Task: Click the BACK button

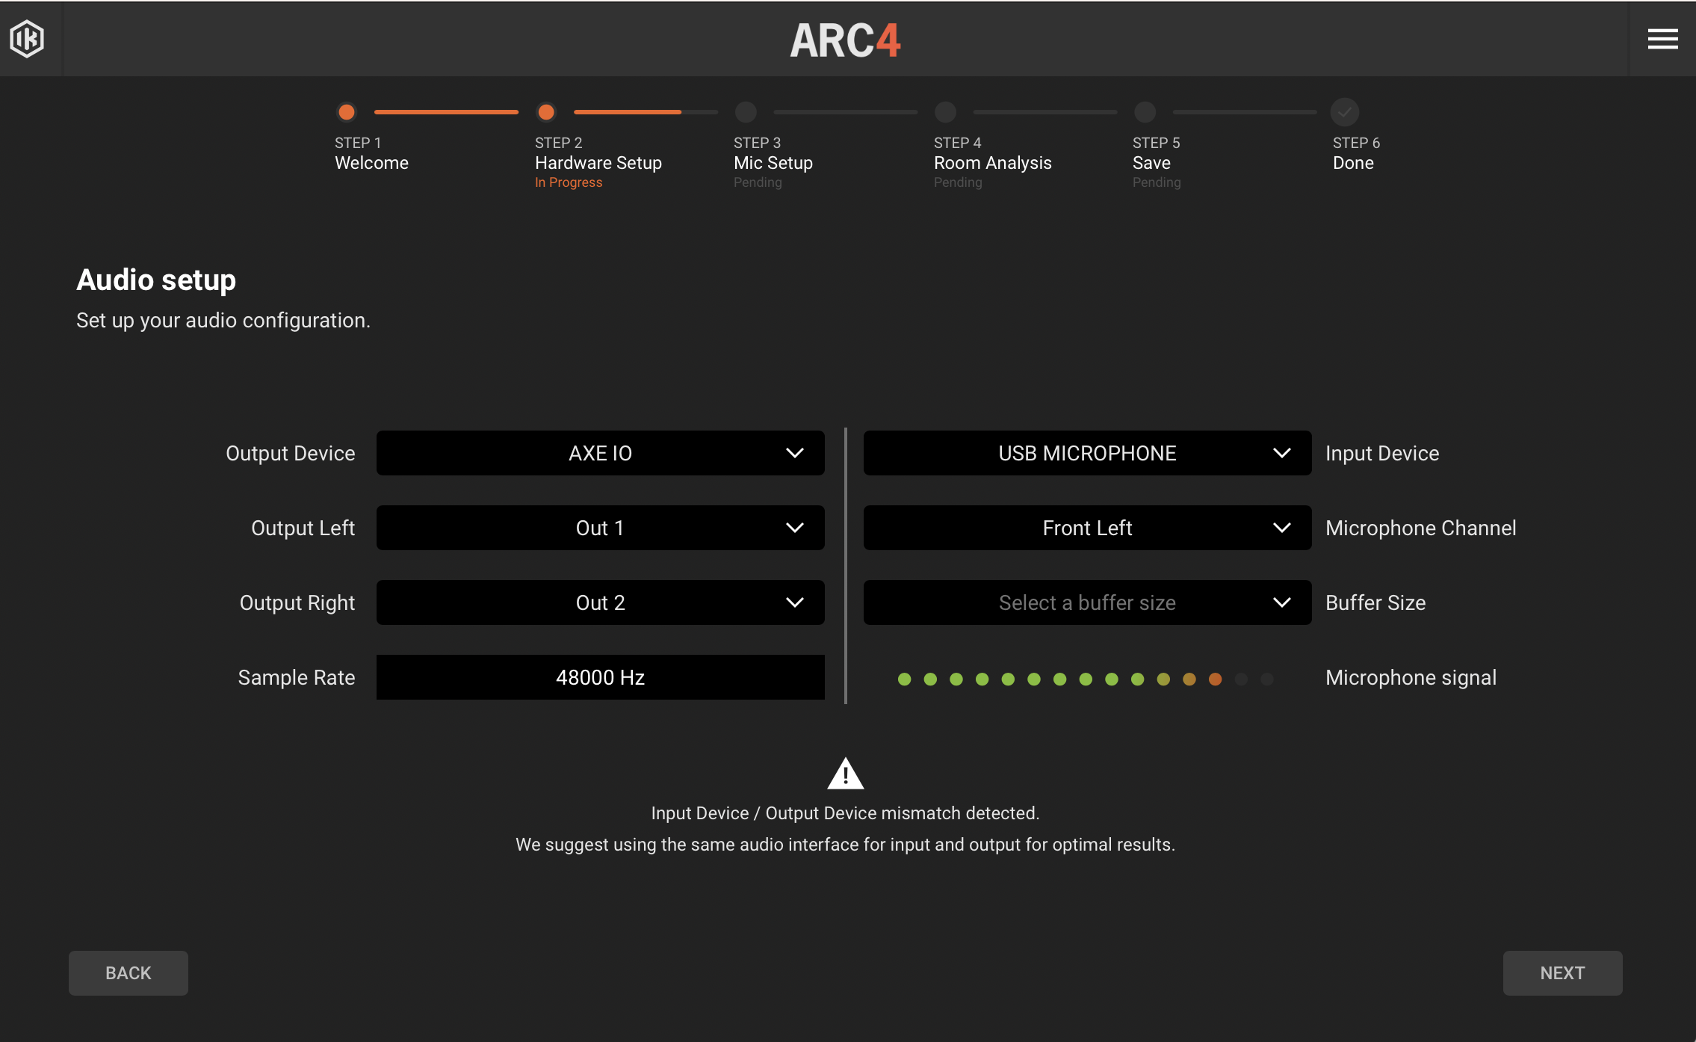Action: point(129,972)
